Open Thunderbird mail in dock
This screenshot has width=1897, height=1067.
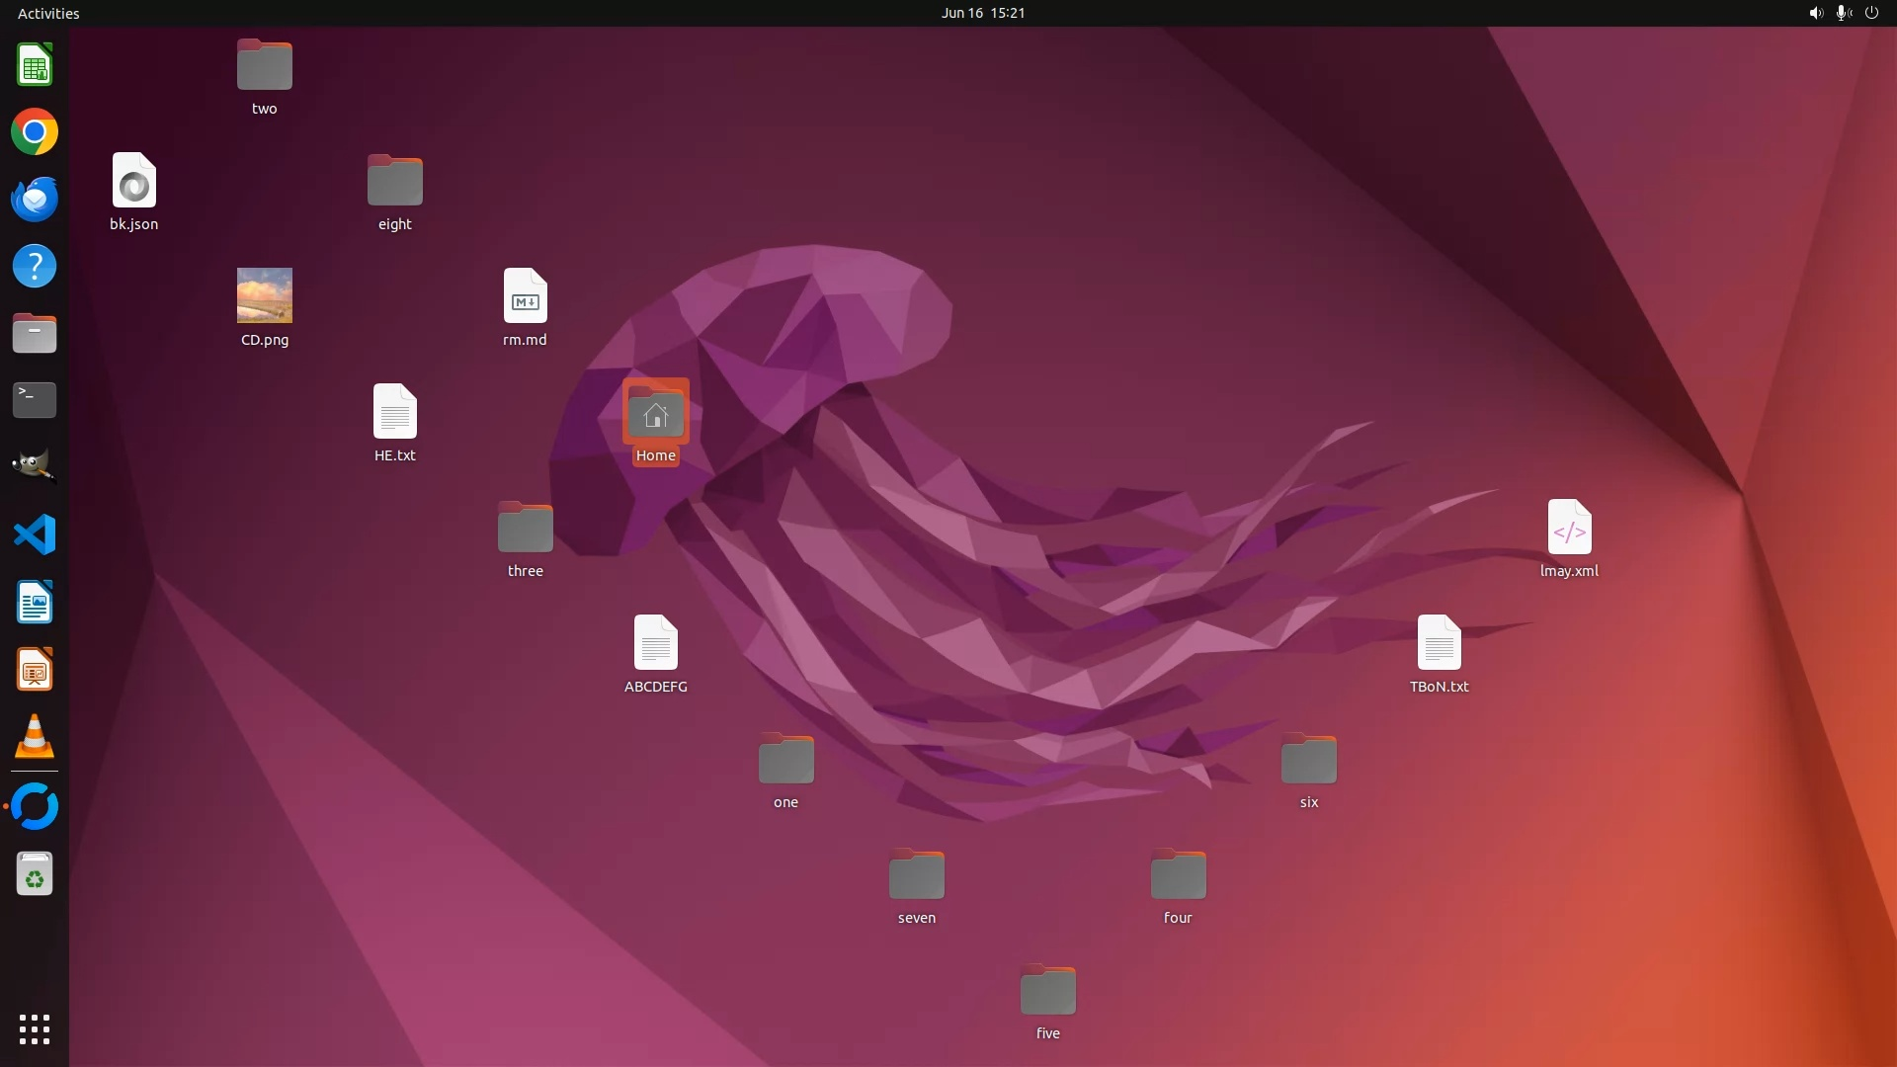coord(35,200)
